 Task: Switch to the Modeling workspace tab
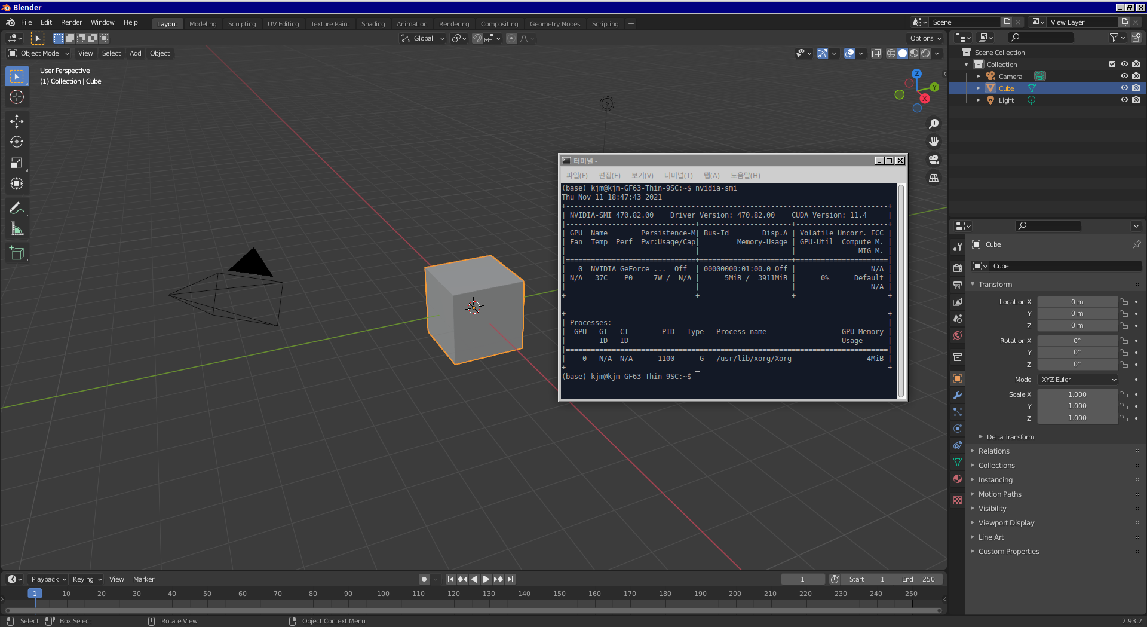pyautogui.click(x=203, y=24)
